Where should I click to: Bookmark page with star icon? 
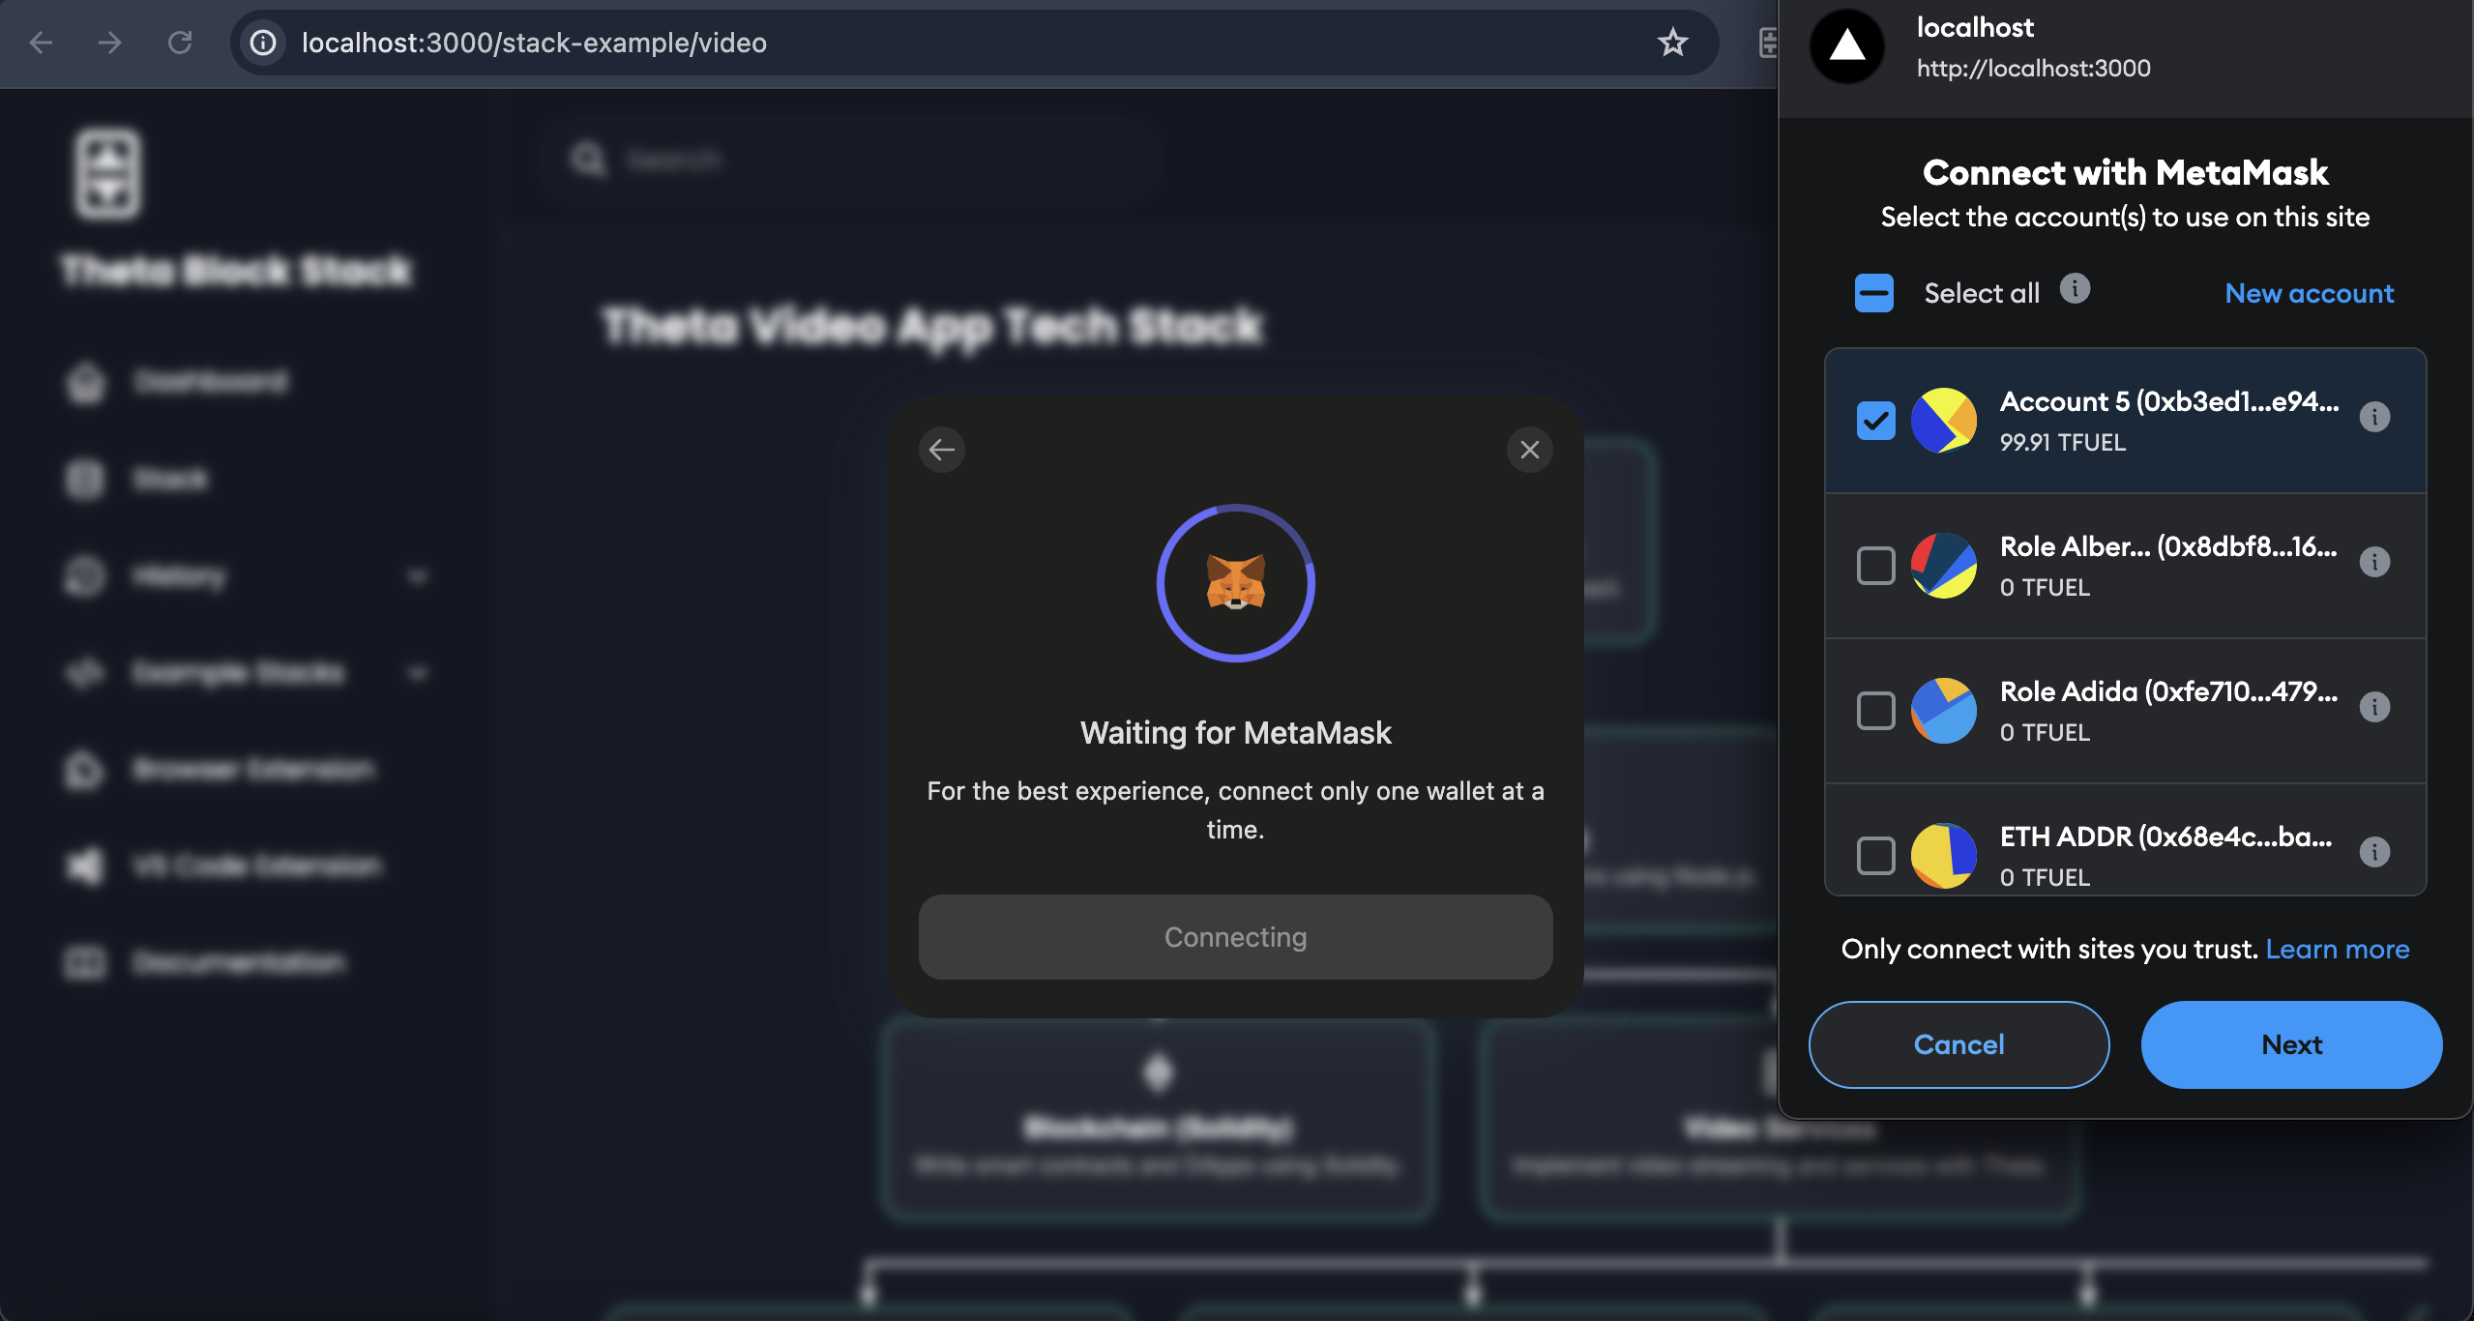click(x=1672, y=43)
